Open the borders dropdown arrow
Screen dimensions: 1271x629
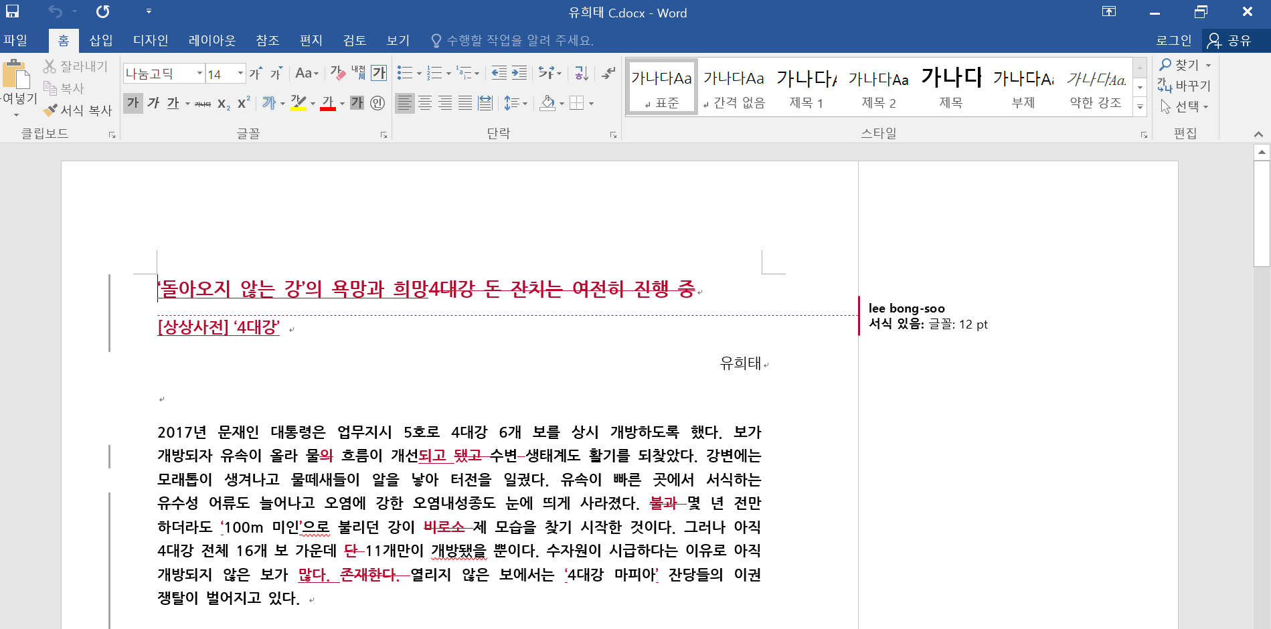pyautogui.click(x=591, y=104)
